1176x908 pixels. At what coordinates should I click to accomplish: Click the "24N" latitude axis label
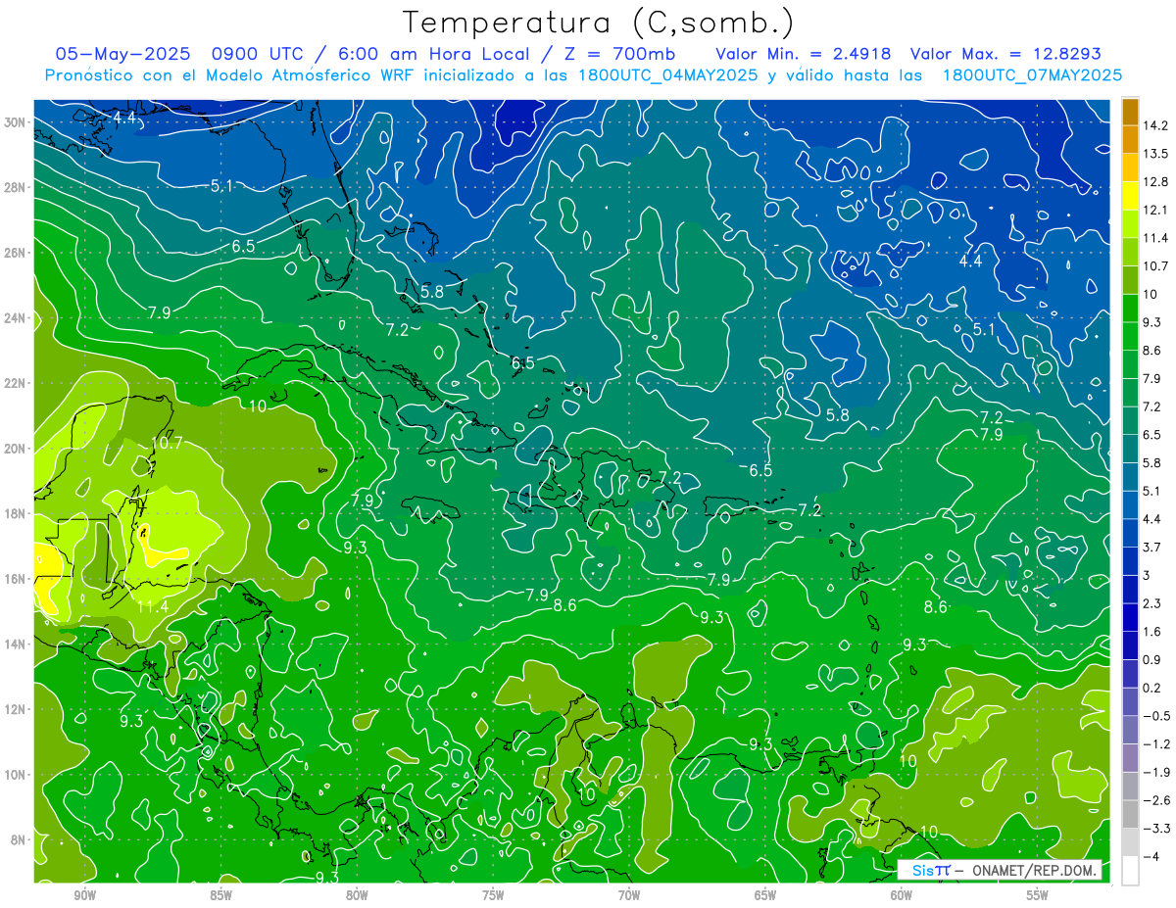15,318
